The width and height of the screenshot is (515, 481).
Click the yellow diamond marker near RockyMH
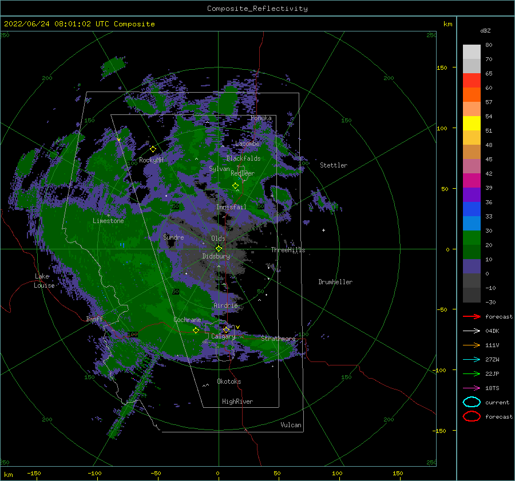coord(153,149)
